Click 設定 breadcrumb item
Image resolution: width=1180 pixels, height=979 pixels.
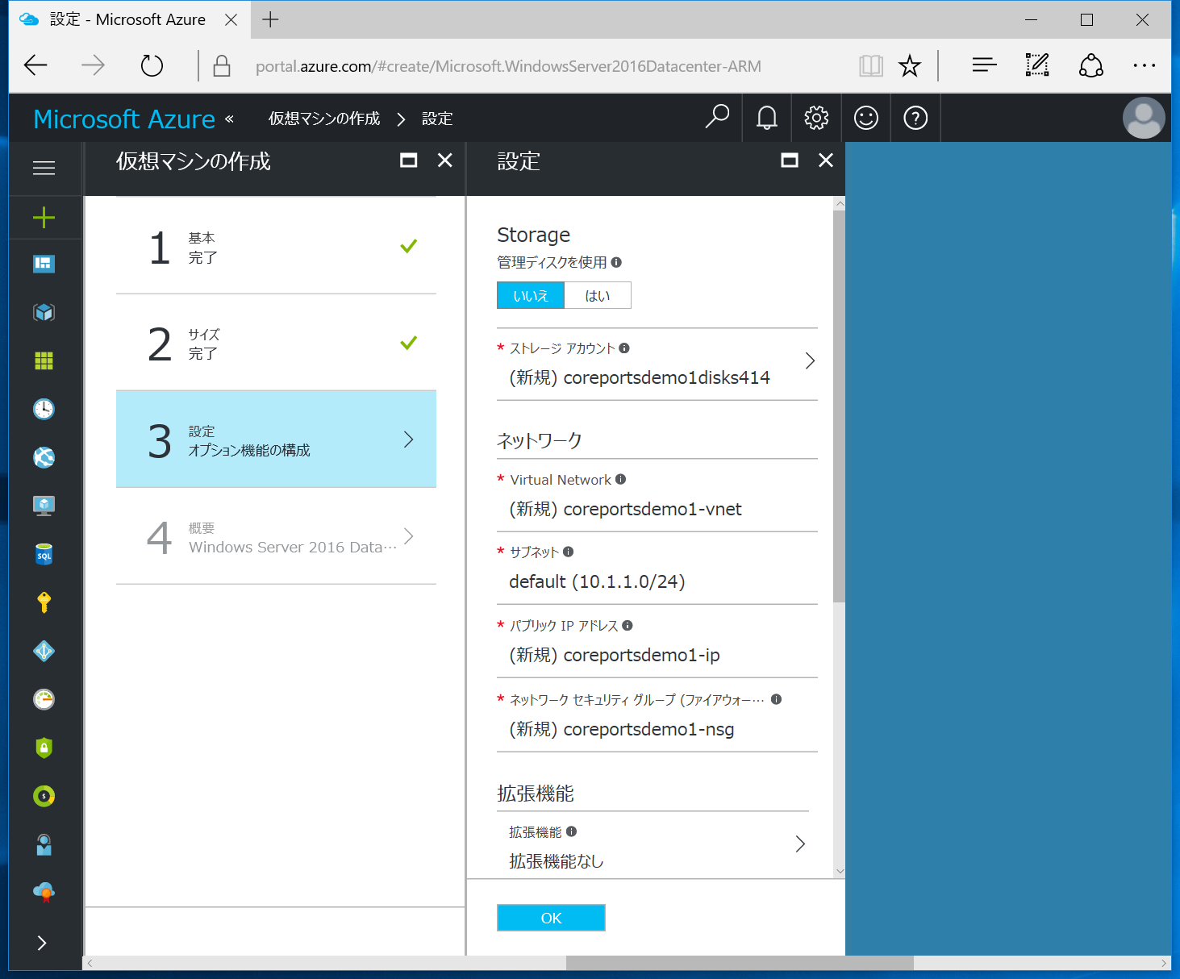(x=437, y=119)
